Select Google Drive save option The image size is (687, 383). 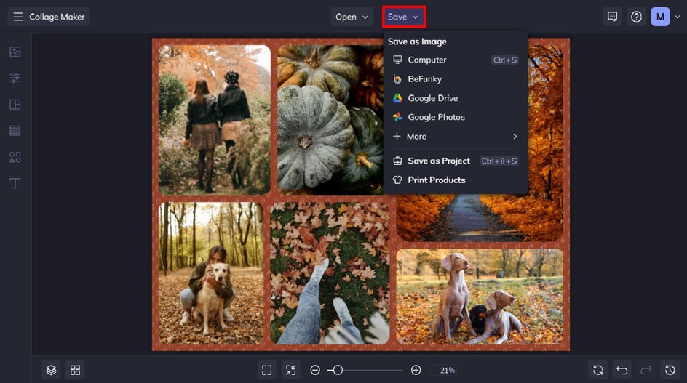456,98
